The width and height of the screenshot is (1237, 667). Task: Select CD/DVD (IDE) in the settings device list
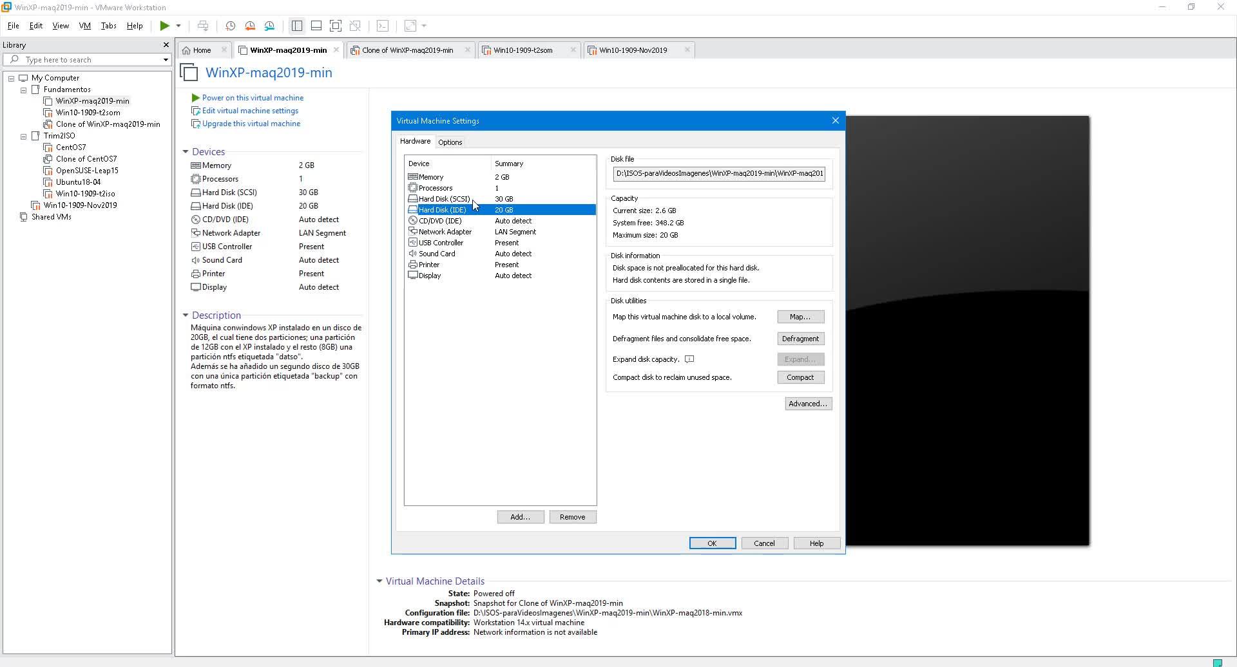440,221
